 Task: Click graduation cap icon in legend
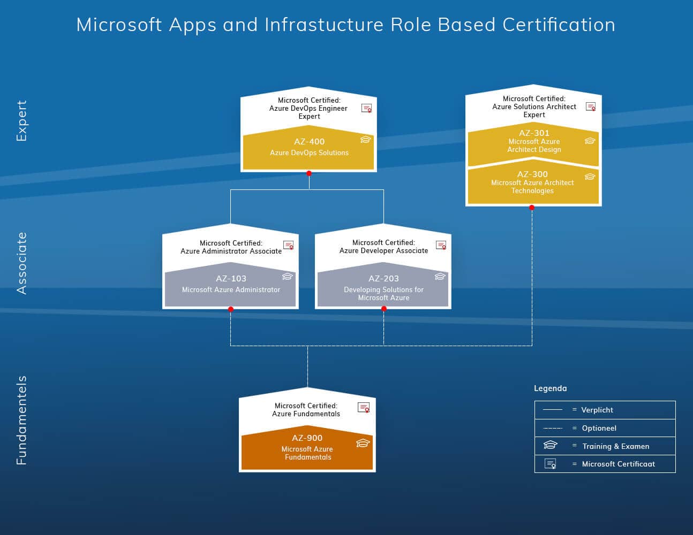pyautogui.click(x=550, y=445)
